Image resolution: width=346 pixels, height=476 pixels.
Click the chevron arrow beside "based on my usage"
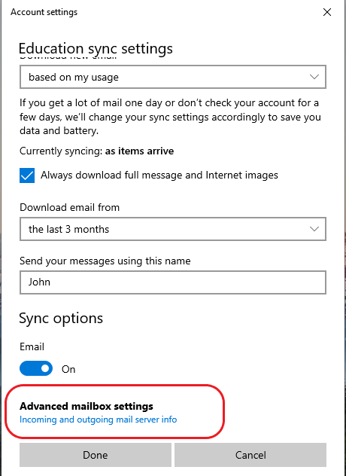314,77
